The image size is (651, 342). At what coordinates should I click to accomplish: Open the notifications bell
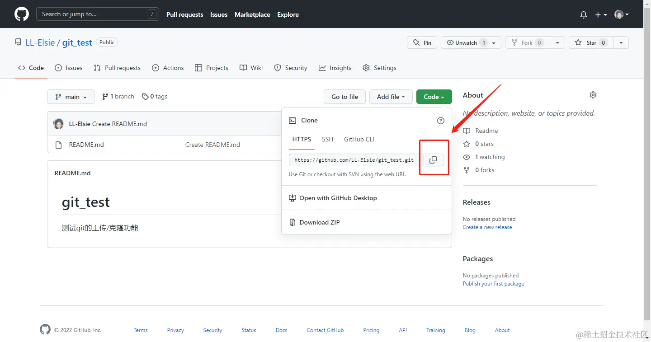coord(584,15)
